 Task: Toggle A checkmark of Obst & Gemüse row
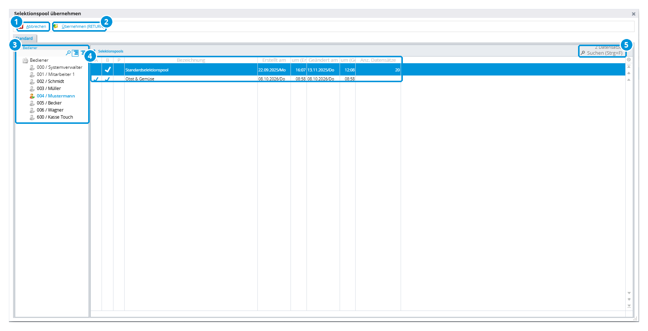tap(96, 79)
